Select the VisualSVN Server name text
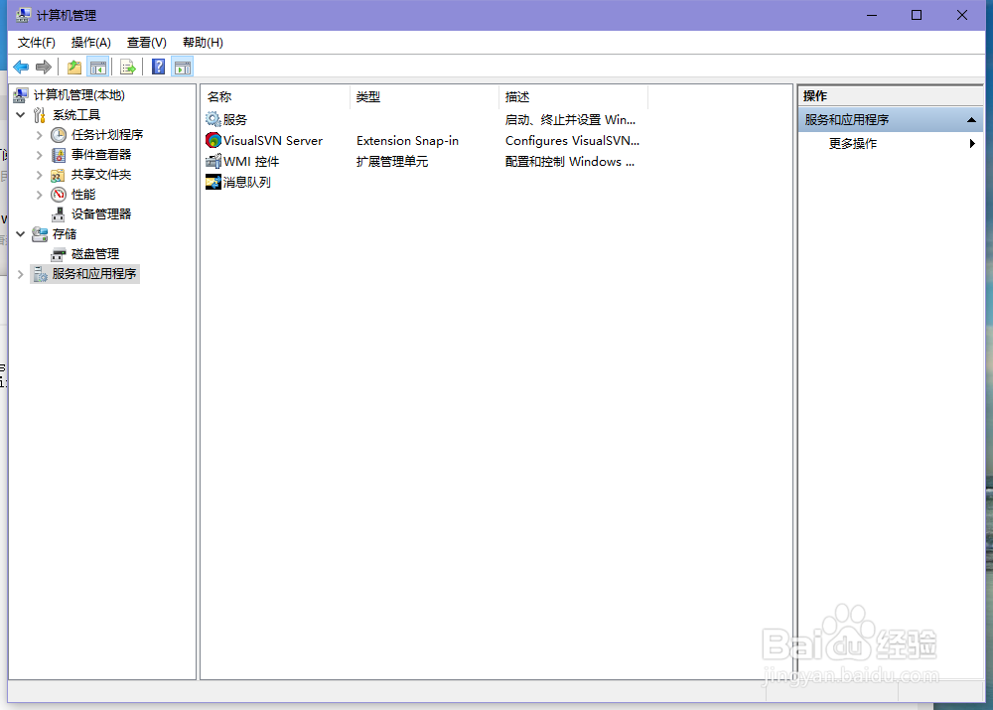993x710 pixels. [x=273, y=141]
